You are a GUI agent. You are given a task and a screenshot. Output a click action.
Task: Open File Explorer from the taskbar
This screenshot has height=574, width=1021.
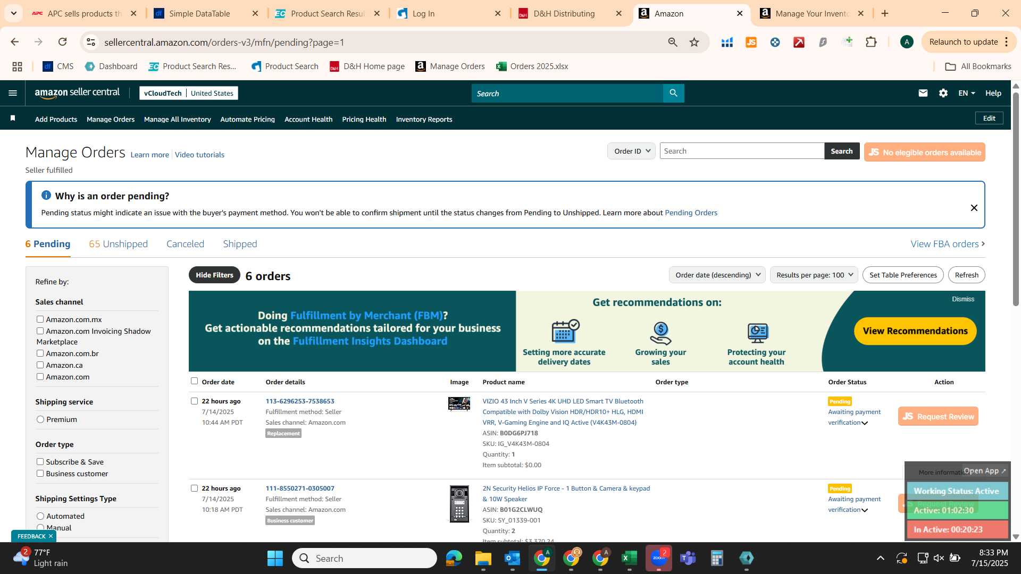(x=483, y=558)
